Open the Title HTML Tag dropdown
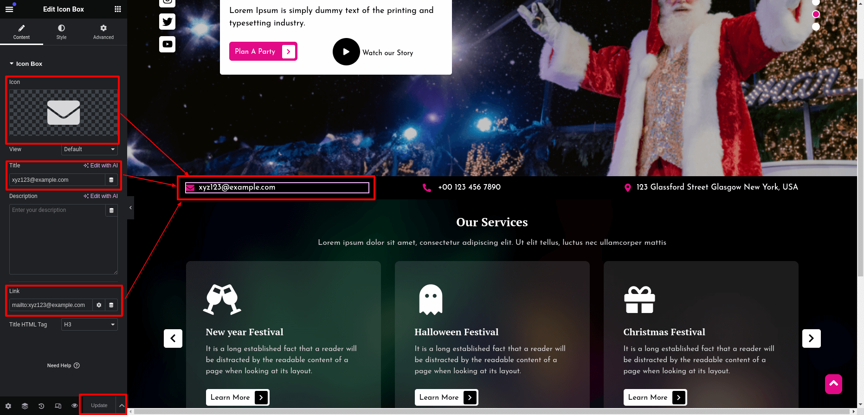 [90, 325]
